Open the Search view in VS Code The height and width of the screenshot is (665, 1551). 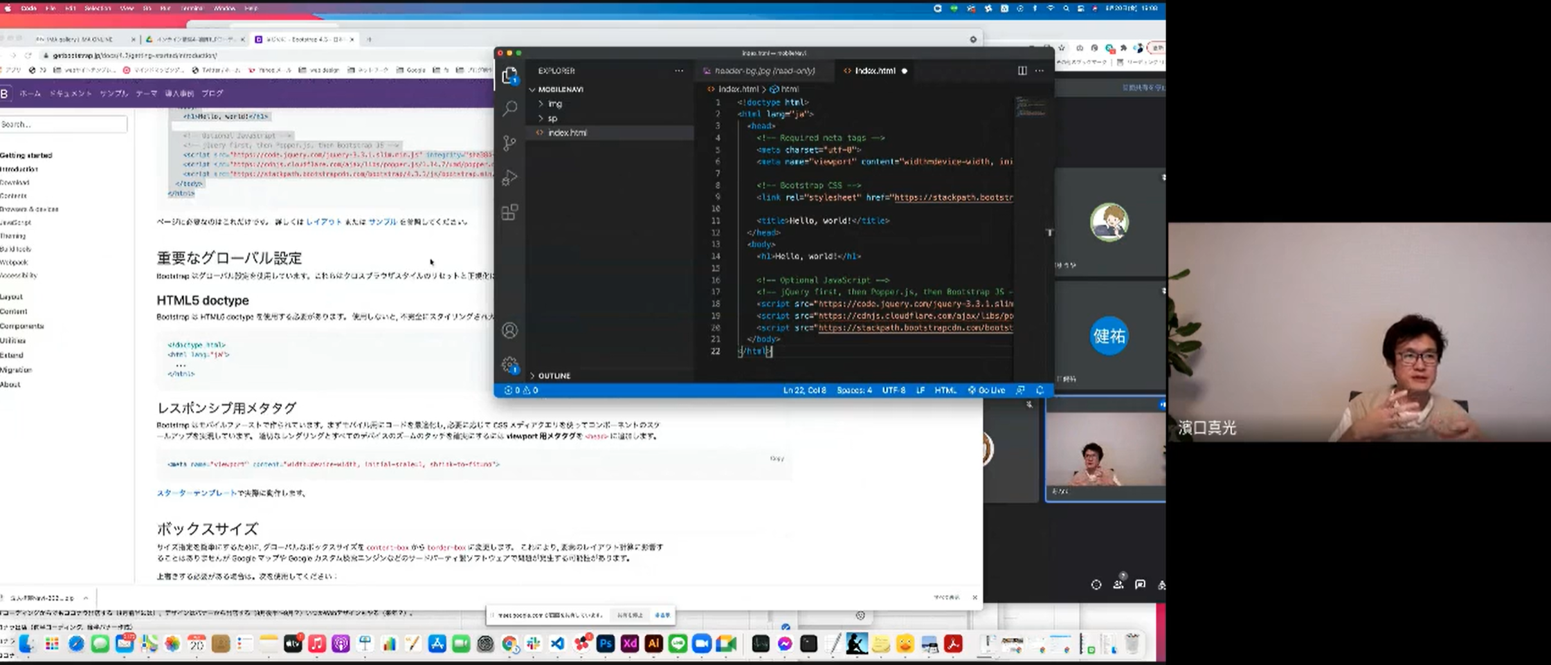(509, 108)
